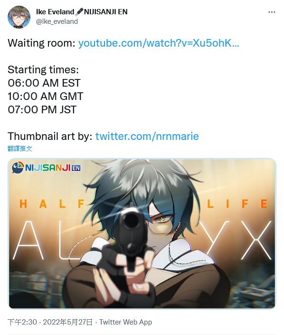284x335 pixels.
Task: Click the pen emoji beside Ike Eveland
Action: coord(79,12)
